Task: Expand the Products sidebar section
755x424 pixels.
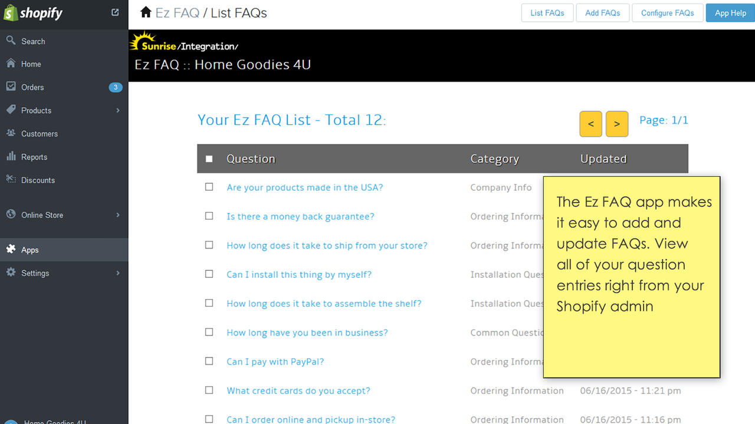Action: pos(117,110)
